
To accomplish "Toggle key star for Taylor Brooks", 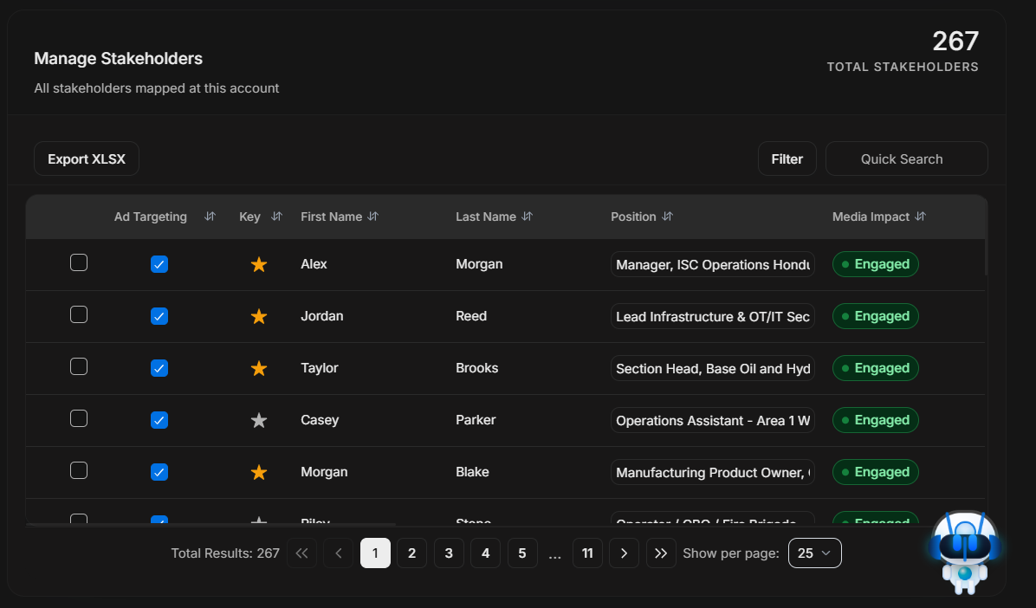I will click(x=259, y=368).
